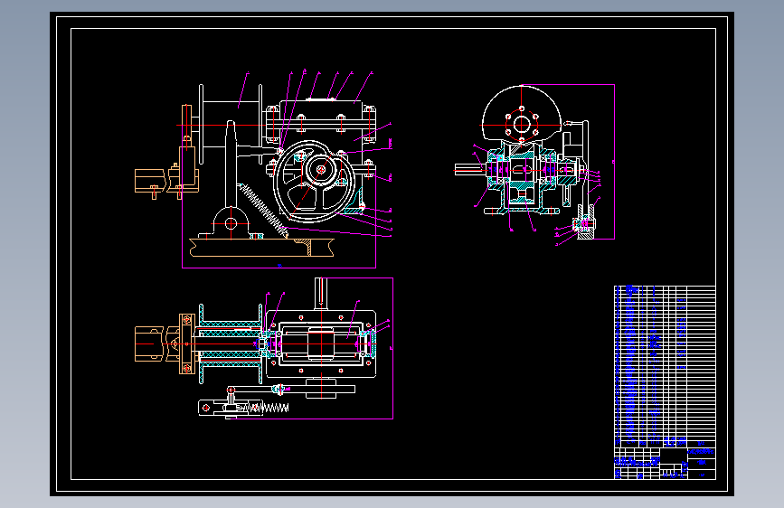Select the gearbox housing rectangle in the plan view
The image size is (784, 508).
tap(320, 344)
